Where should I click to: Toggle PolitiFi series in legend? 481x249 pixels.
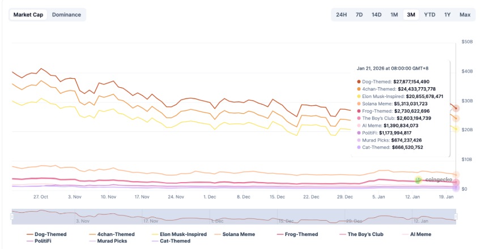pyautogui.click(x=42, y=241)
